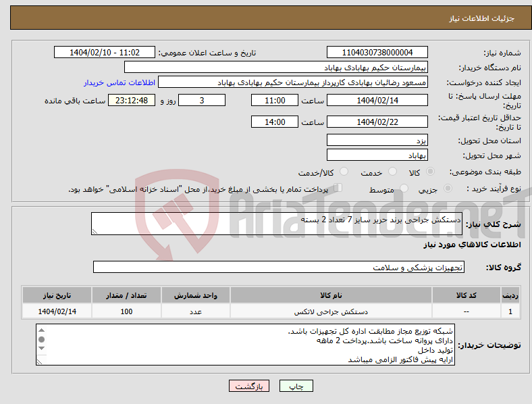Click the table cell دستکش جراحی لاتکس
Viewport: 532px width, 404px height.
click(331, 311)
